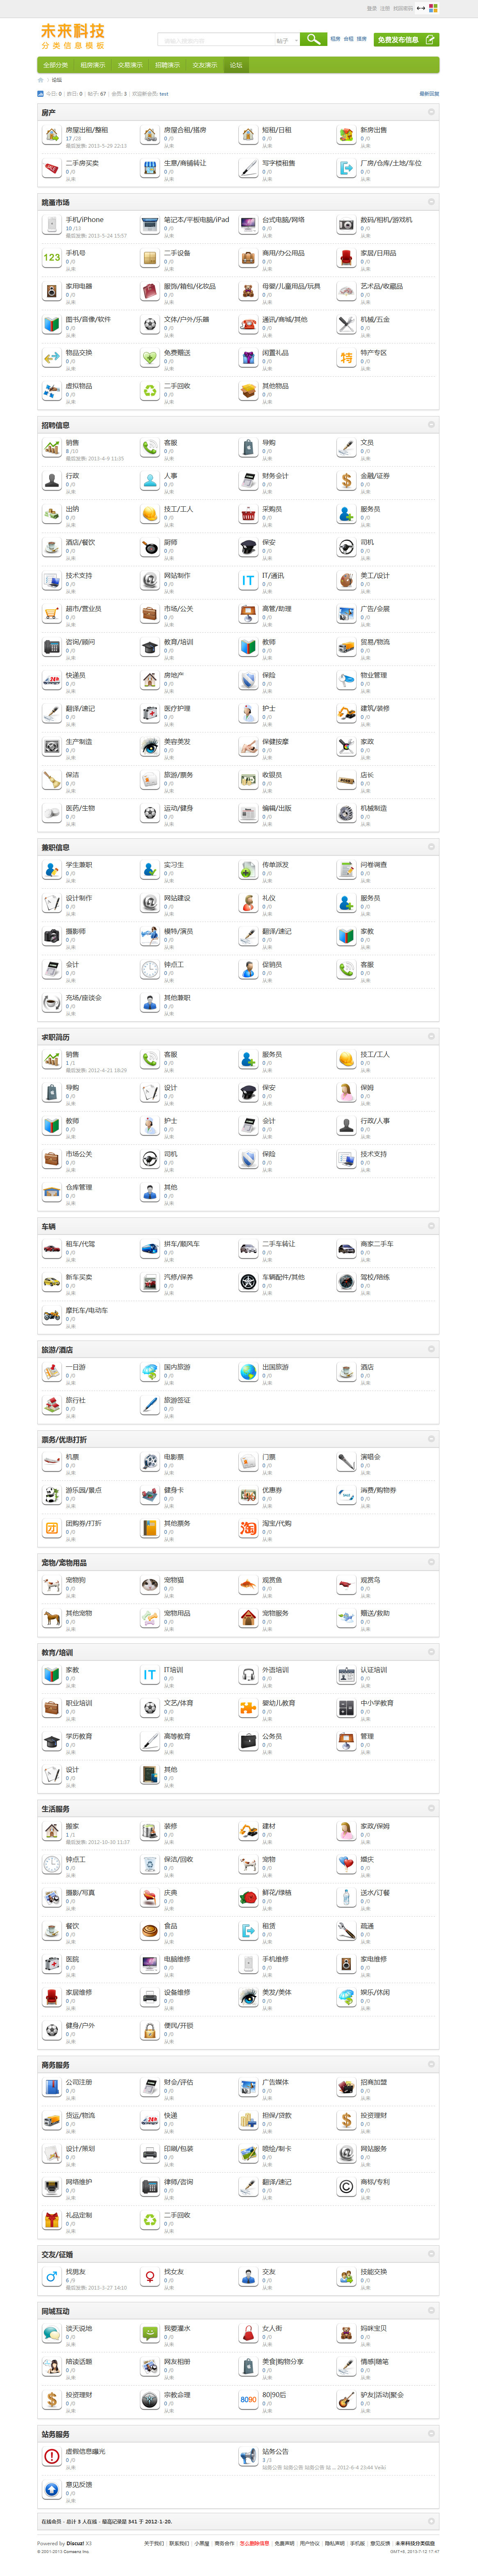
Task: Click the 注册 link at page top
Action: 385,8
